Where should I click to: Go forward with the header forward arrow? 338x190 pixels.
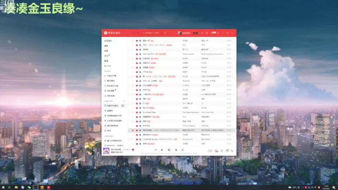138,33
